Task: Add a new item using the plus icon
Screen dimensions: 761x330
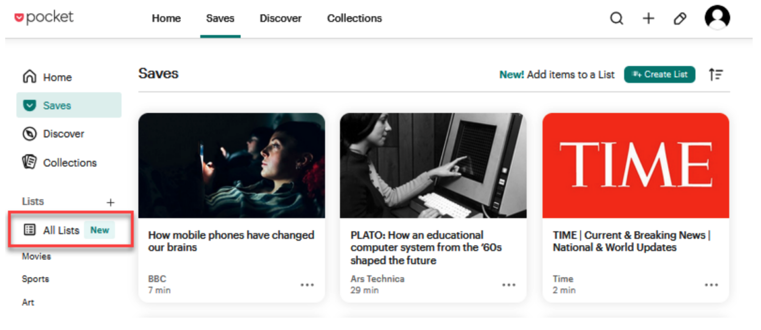Action: [x=648, y=18]
